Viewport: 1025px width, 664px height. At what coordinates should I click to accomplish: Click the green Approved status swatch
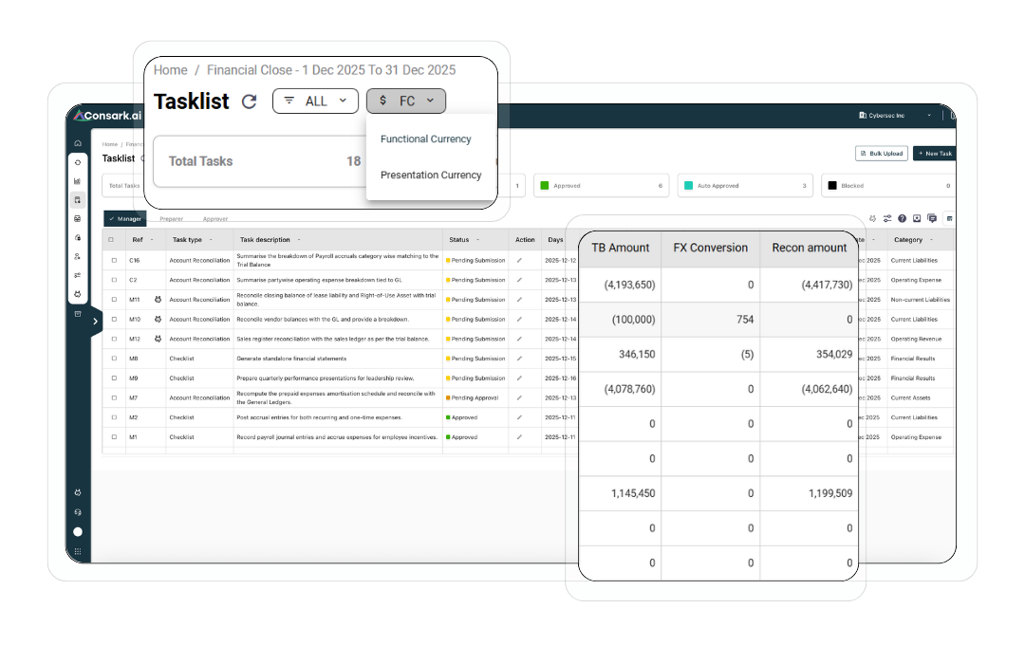point(545,186)
